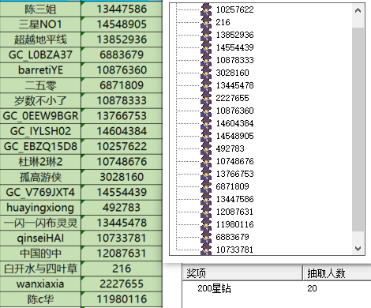Select tree entry 2227655
Screen dimensions: 371x308
point(232,98)
